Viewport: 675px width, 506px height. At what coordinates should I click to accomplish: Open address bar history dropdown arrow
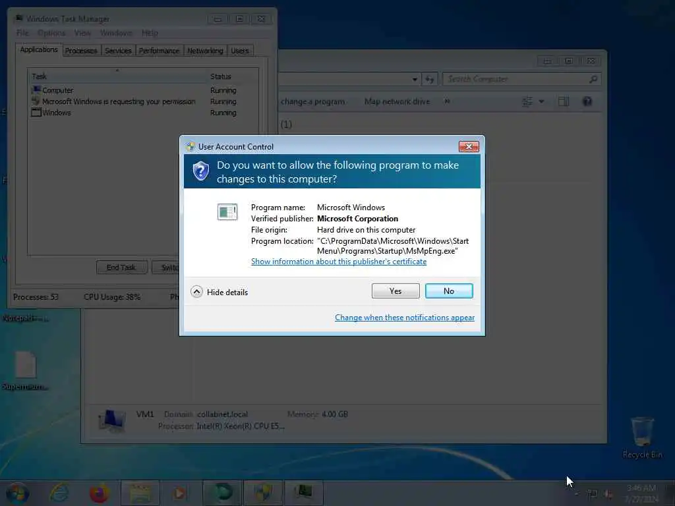point(414,79)
